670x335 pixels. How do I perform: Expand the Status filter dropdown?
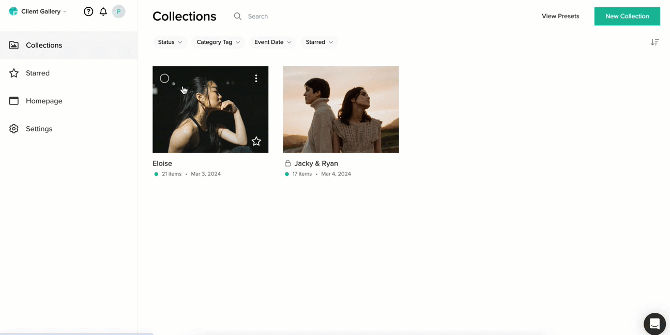pyautogui.click(x=170, y=42)
